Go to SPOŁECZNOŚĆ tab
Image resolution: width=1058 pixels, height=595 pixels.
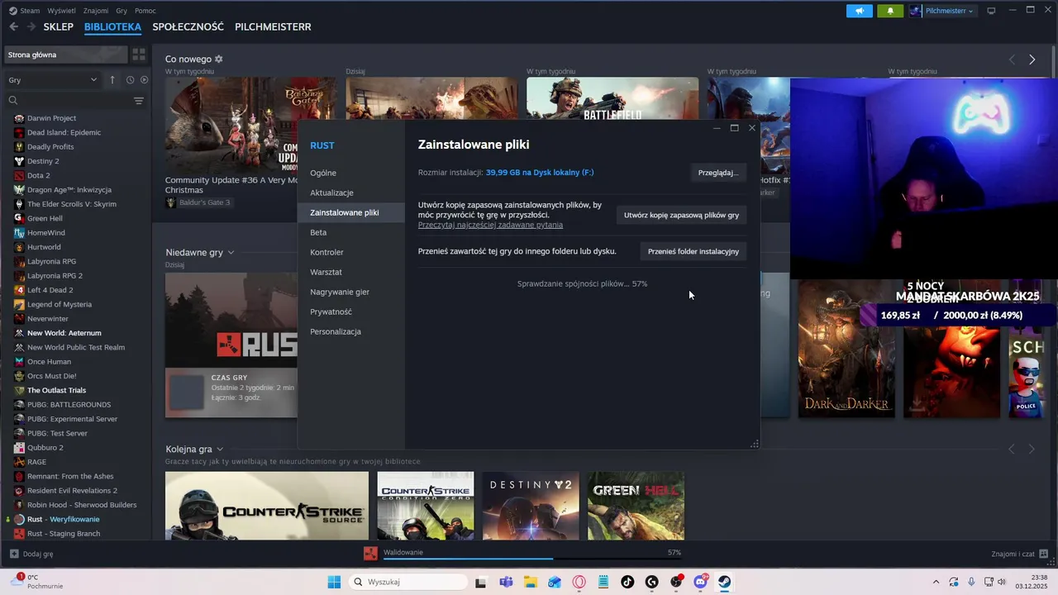[x=188, y=26]
